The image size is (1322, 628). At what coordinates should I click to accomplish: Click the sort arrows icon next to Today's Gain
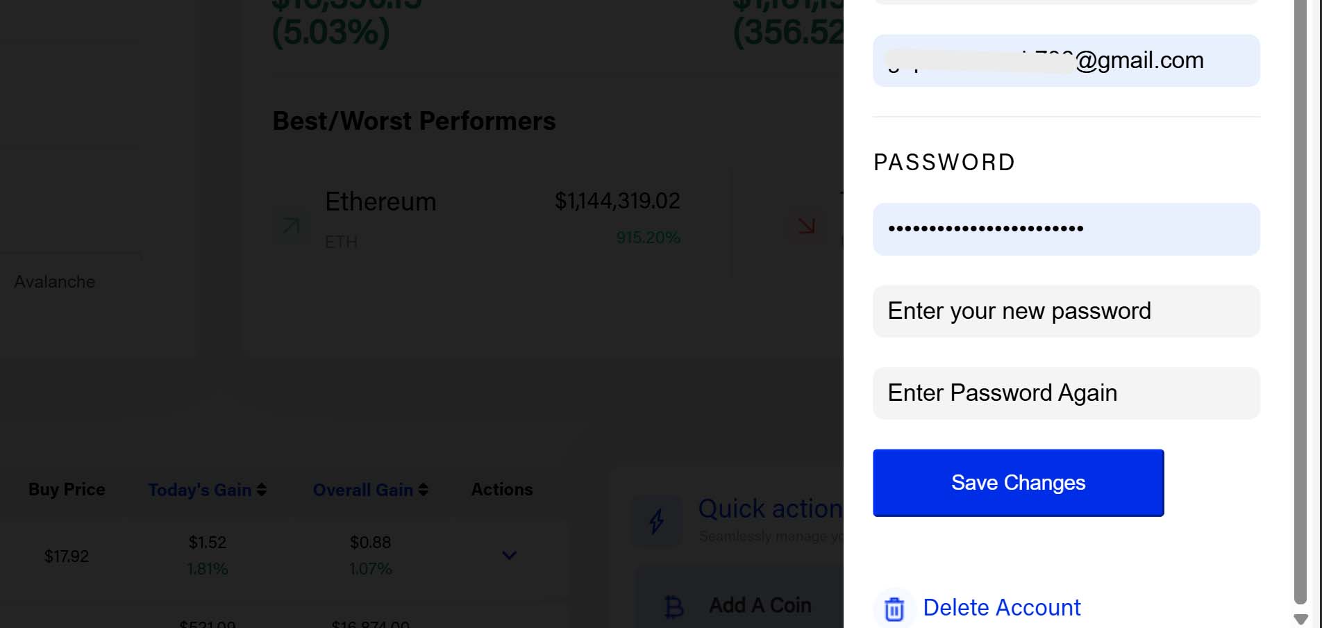tap(261, 490)
